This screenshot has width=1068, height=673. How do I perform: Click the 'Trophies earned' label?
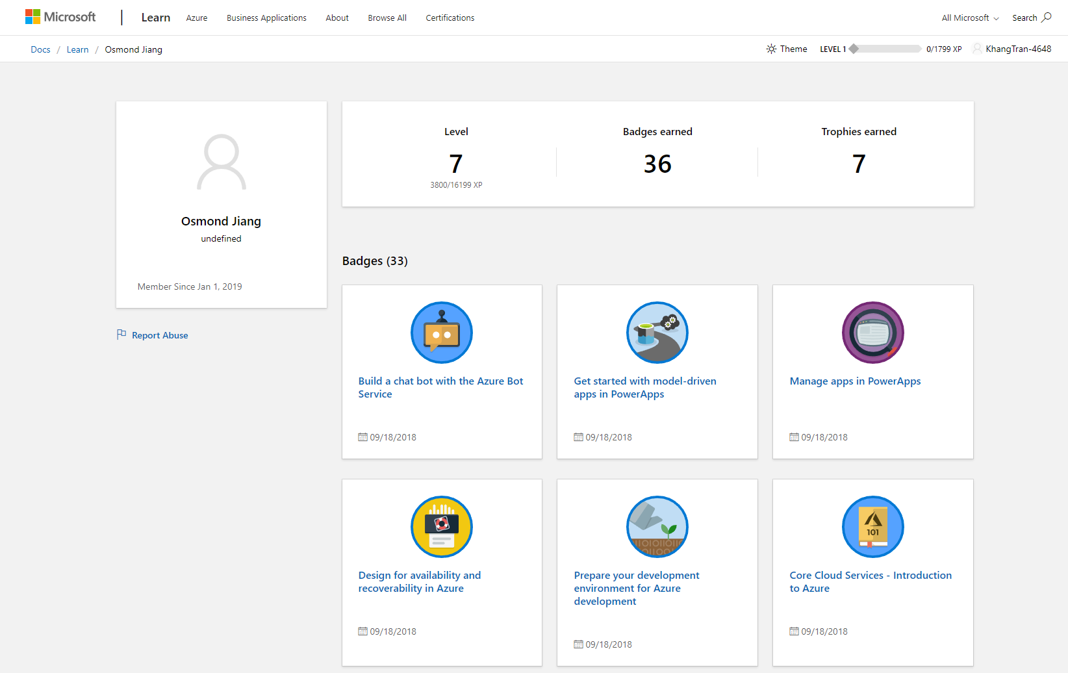coord(859,132)
